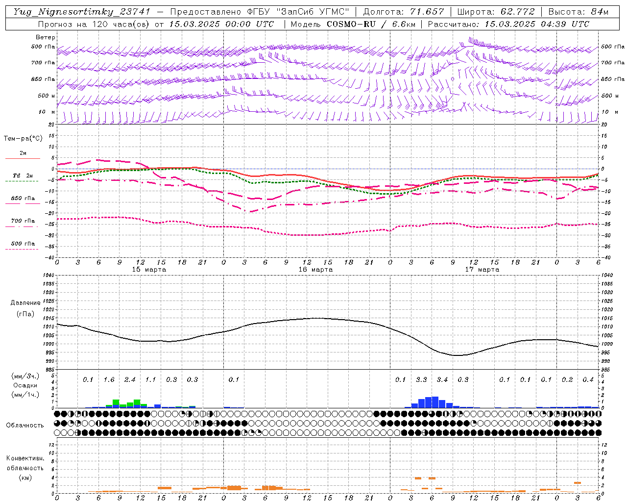
Task: Click the date label 17 марта
Action: [482, 270]
